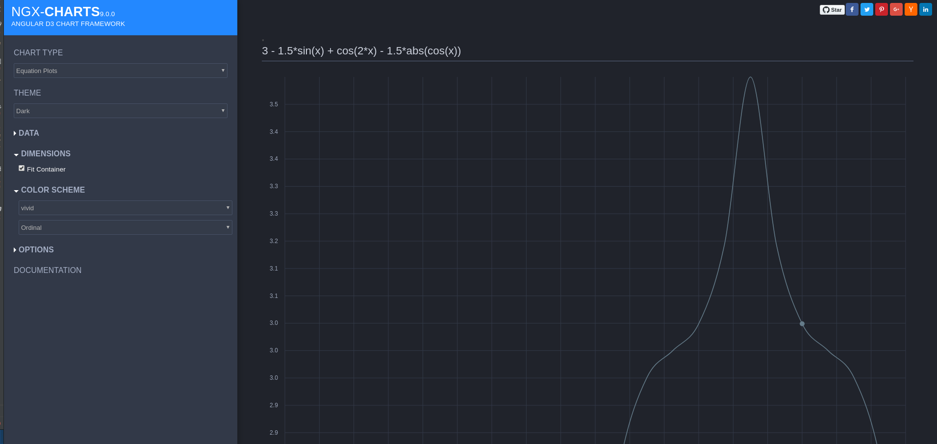This screenshot has height=444, width=937.
Task: Click the Hacker News share icon
Action: click(x=911, y=9)
